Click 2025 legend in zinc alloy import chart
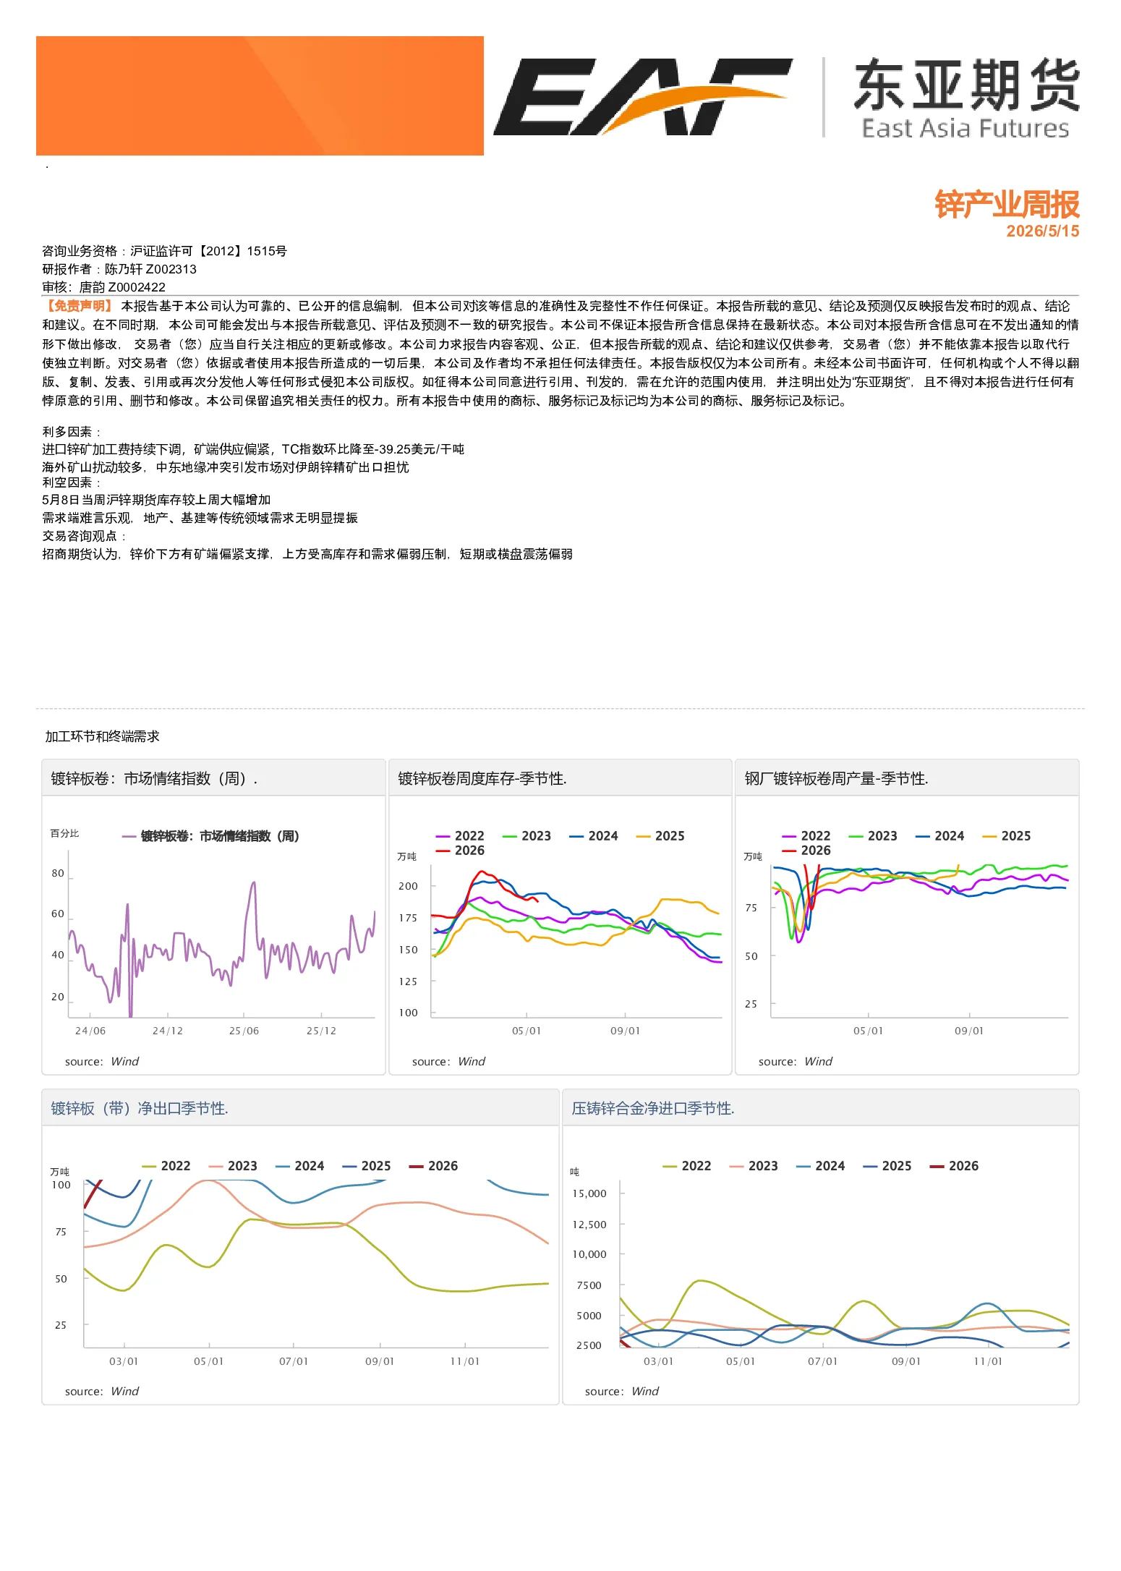 [887, 1166]
